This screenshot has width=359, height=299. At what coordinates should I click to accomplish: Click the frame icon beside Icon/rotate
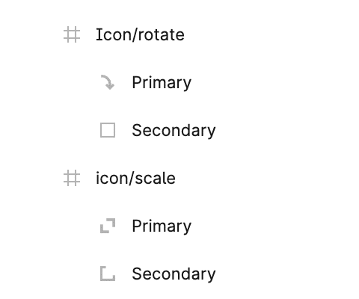pyautogui.click(x=72, y=34)
